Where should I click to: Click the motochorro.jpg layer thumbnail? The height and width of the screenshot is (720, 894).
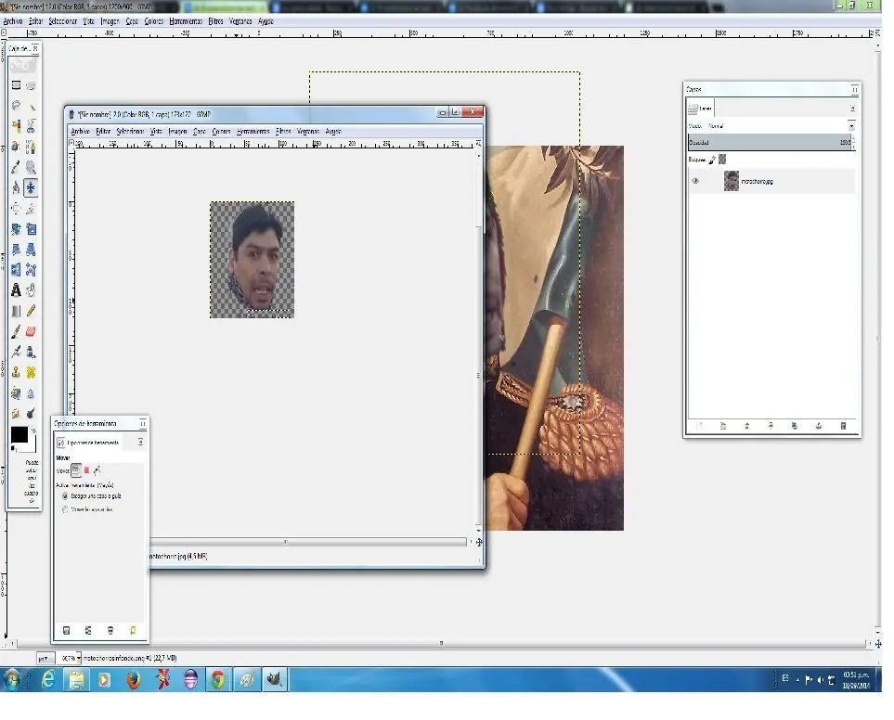click(732, 181)
